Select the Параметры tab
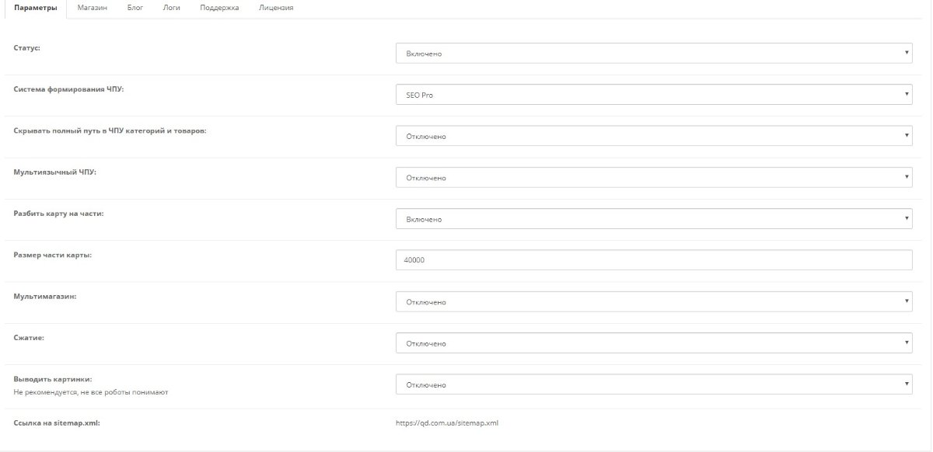 click(x=36, y=8)
